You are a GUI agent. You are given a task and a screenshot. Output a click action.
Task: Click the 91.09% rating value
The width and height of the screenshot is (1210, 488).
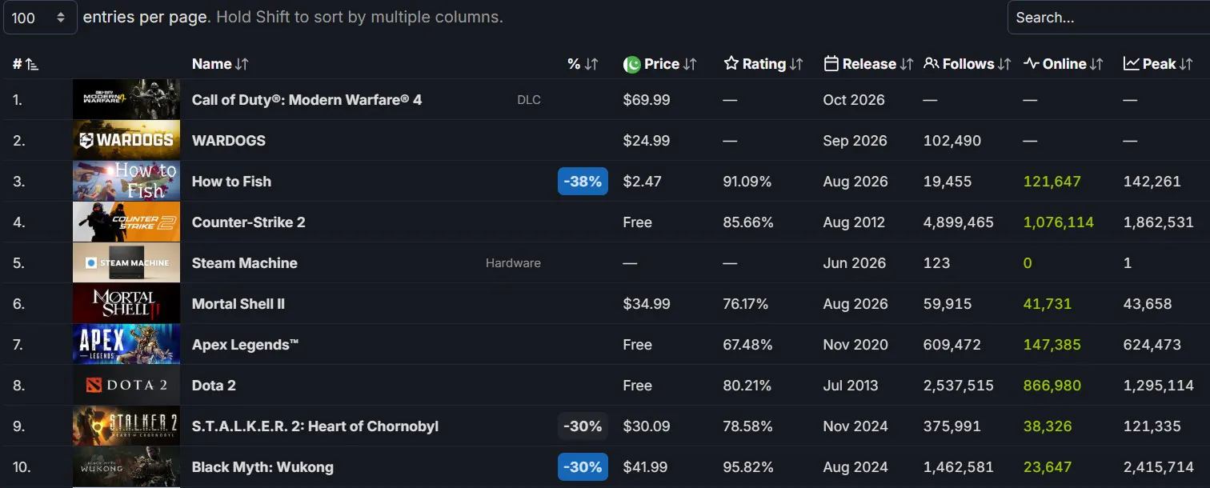[747, 181]
